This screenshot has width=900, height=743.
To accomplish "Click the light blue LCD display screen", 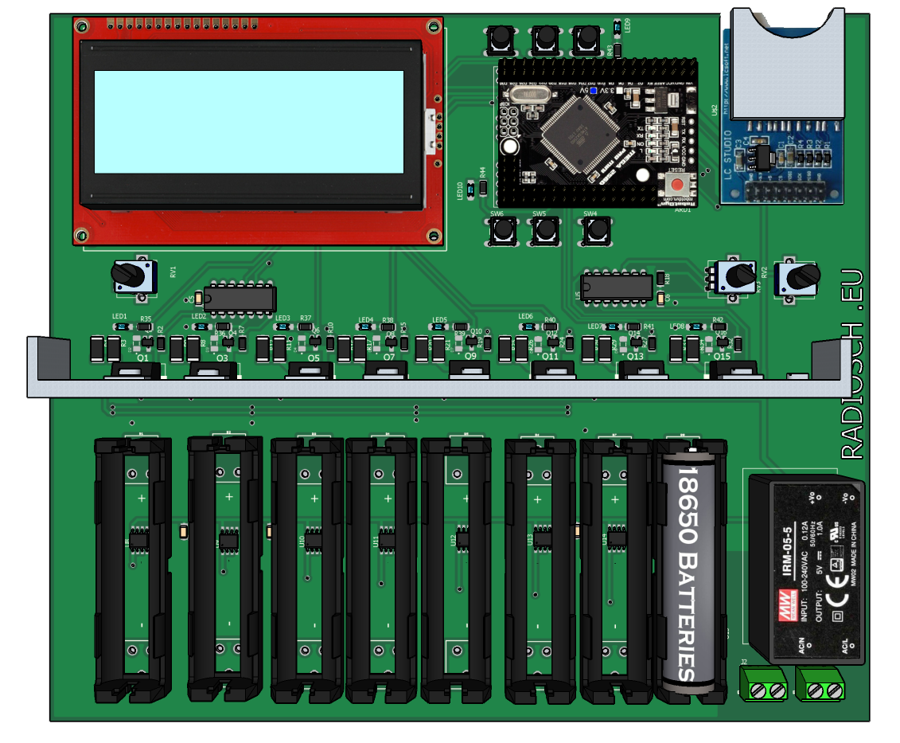I will point(248,121).
